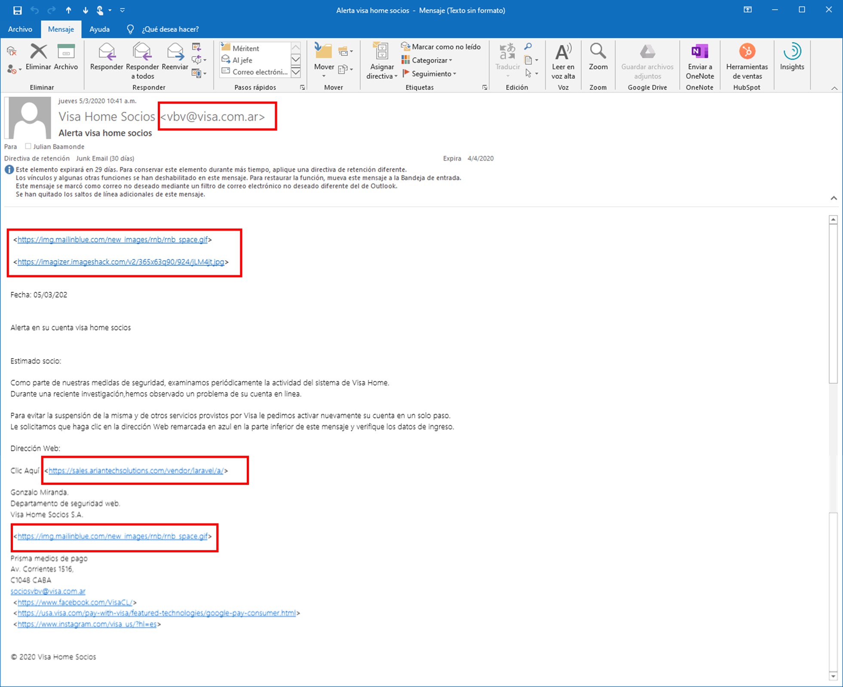Screen dimensions: 843x687
Task: Switch to the Mensaje ribbon tab
Action: pos(61,29)
